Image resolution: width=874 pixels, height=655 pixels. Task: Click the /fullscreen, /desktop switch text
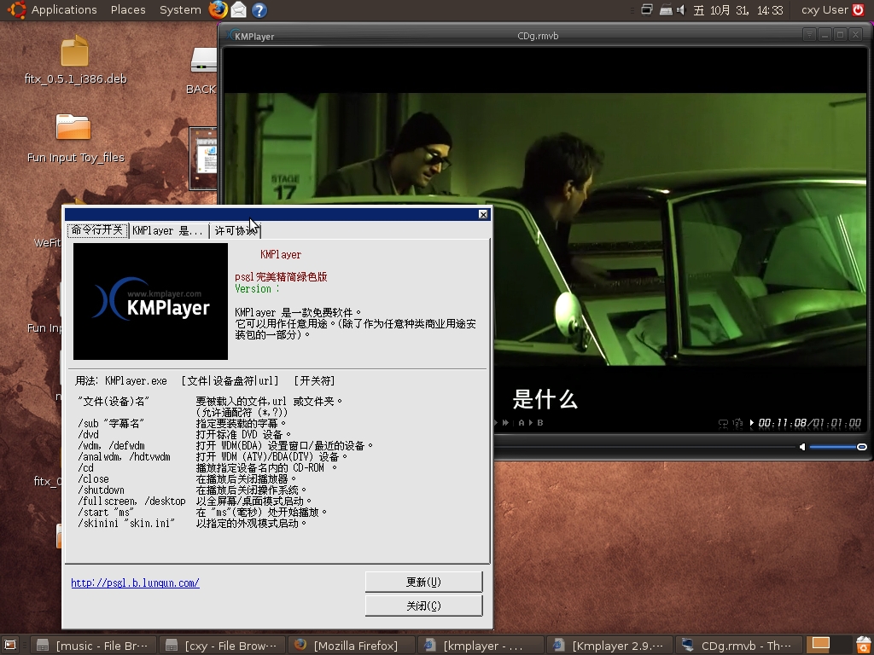pyautogui.click(x=132, y=501)
